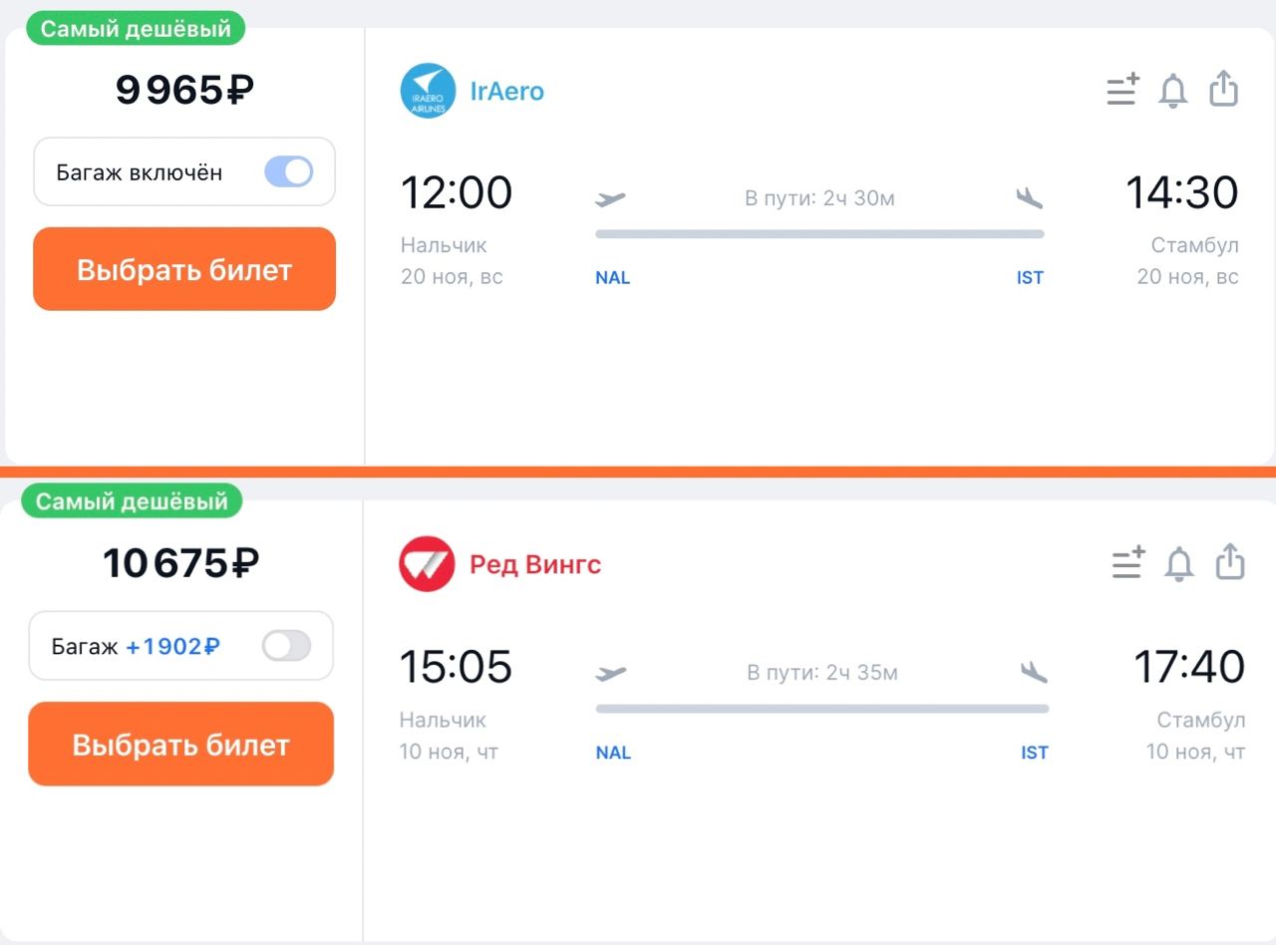The image size is (1276, 945).
Task: Enable the "Багаж +1902₽" baggage toggle
Action: pyautogui.click(x=286, y=646)
